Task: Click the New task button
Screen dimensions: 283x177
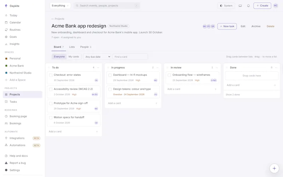Action: click(x=227, y=26)
